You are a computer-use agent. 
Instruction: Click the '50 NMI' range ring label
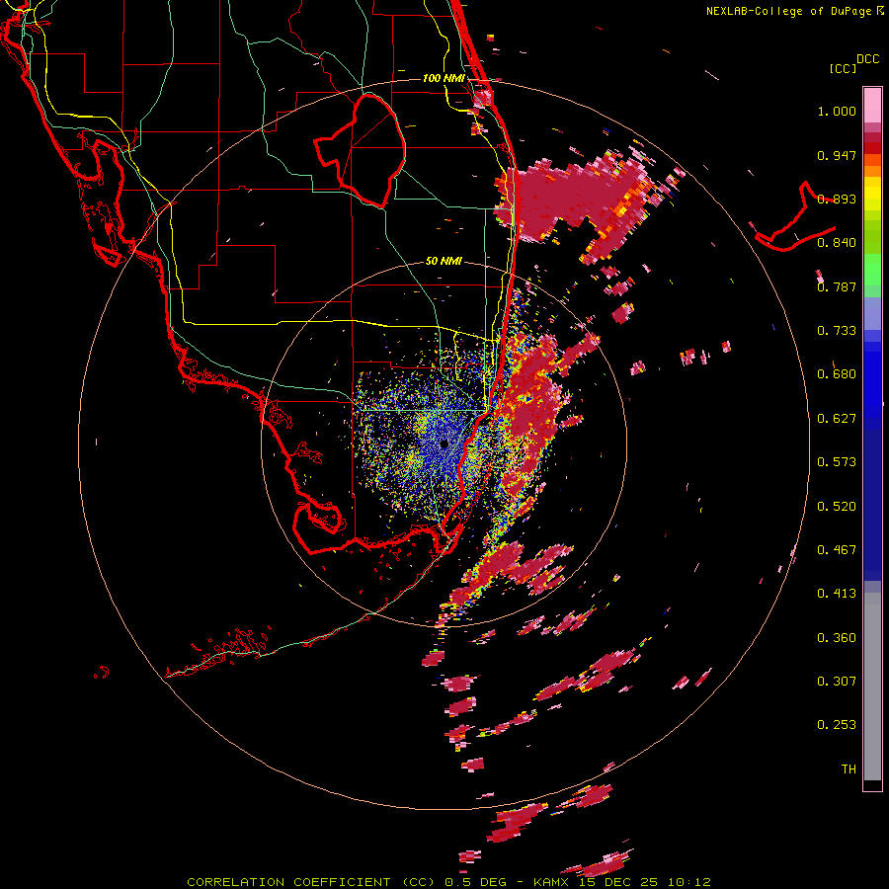pyautogui.click(x=444, y=262)
